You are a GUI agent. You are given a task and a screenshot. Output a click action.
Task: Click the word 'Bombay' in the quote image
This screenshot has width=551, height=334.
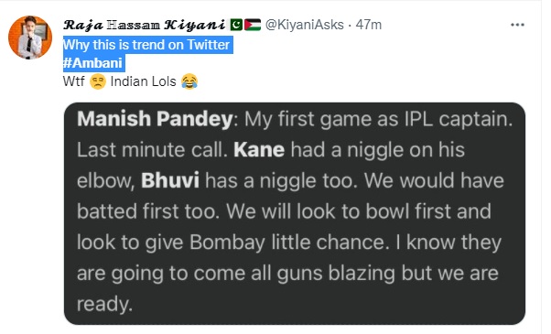pos(227,242)
